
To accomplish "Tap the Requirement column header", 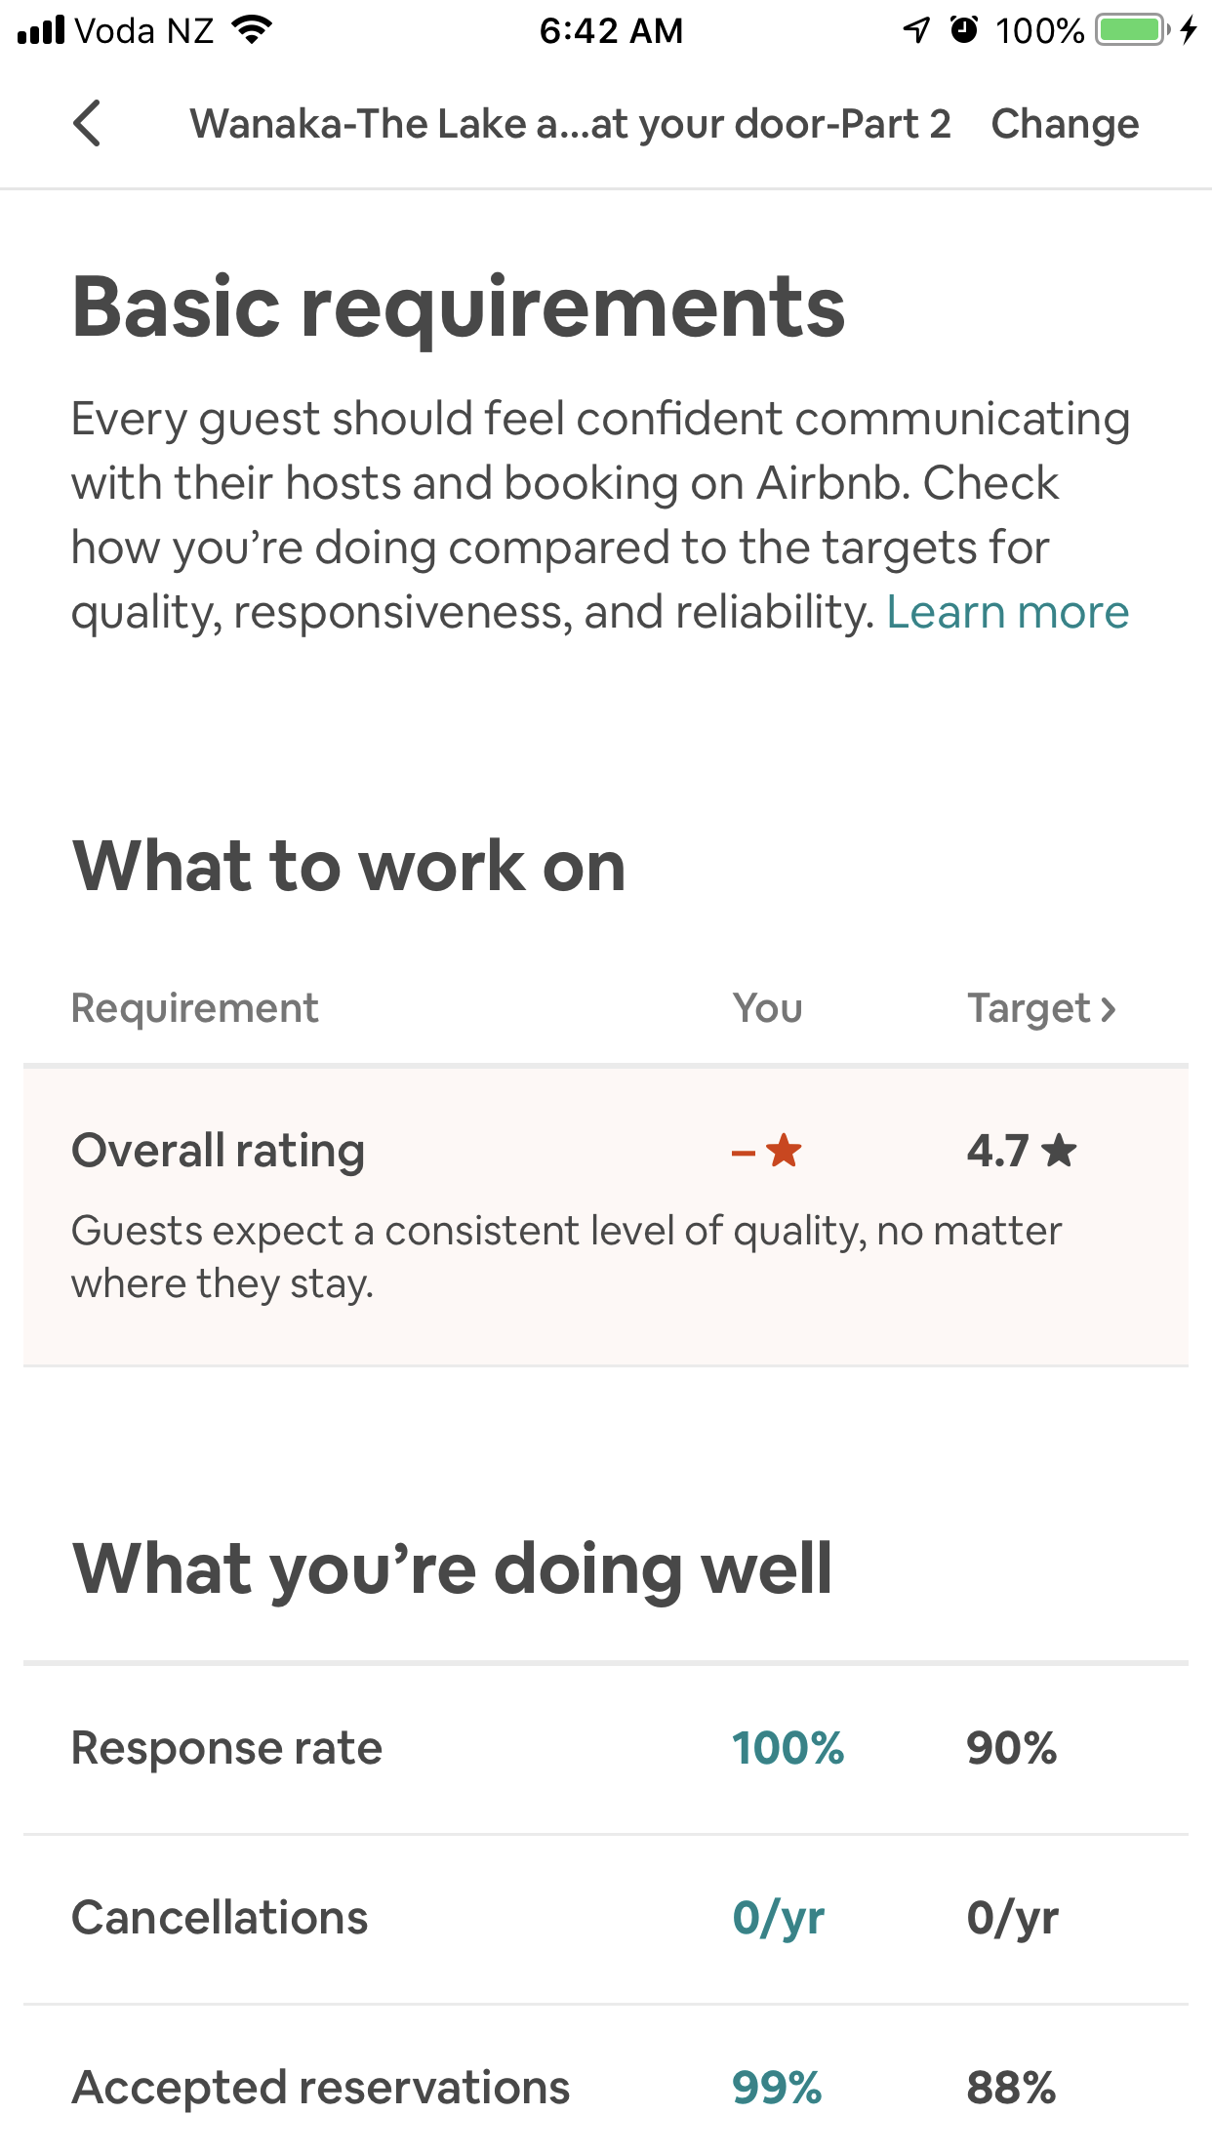I will coord(194,1009).
